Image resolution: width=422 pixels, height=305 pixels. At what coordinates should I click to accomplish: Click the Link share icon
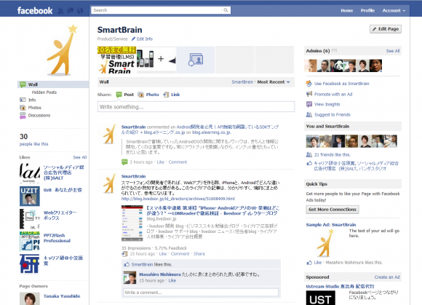click(166, 95)
